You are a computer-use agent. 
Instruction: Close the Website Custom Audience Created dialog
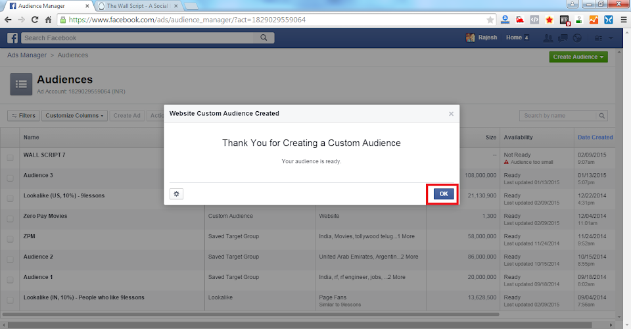coord(451,114)
